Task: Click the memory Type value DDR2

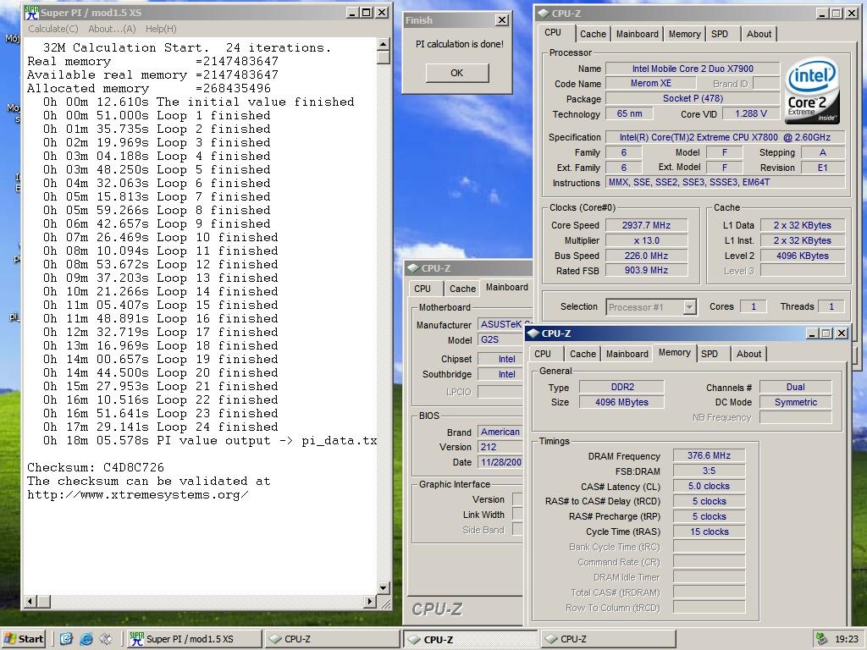Action: coord(621,387)
